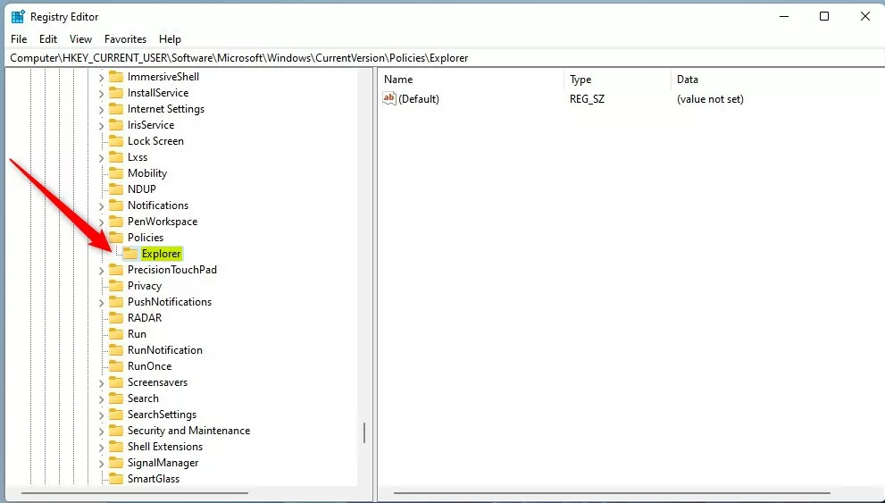
Task: Expand the SearchSettings key
Action: 101,415
